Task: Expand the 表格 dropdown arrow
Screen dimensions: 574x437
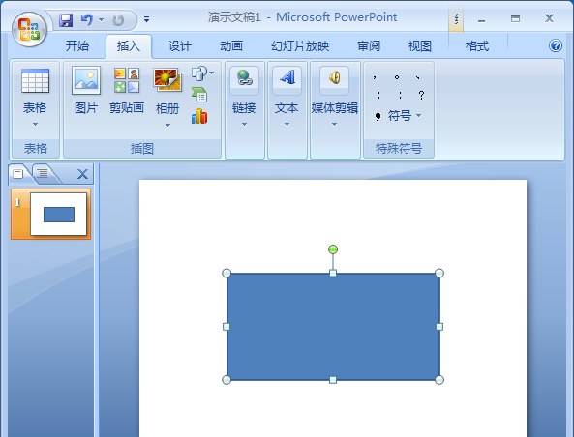Action: point(35,125)
